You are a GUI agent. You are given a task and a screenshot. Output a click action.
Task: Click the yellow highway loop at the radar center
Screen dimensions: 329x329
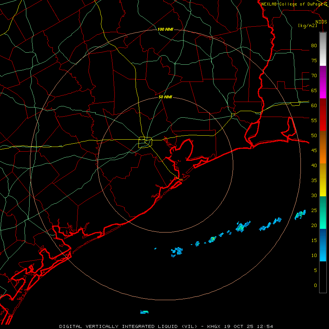click(145, 142)
